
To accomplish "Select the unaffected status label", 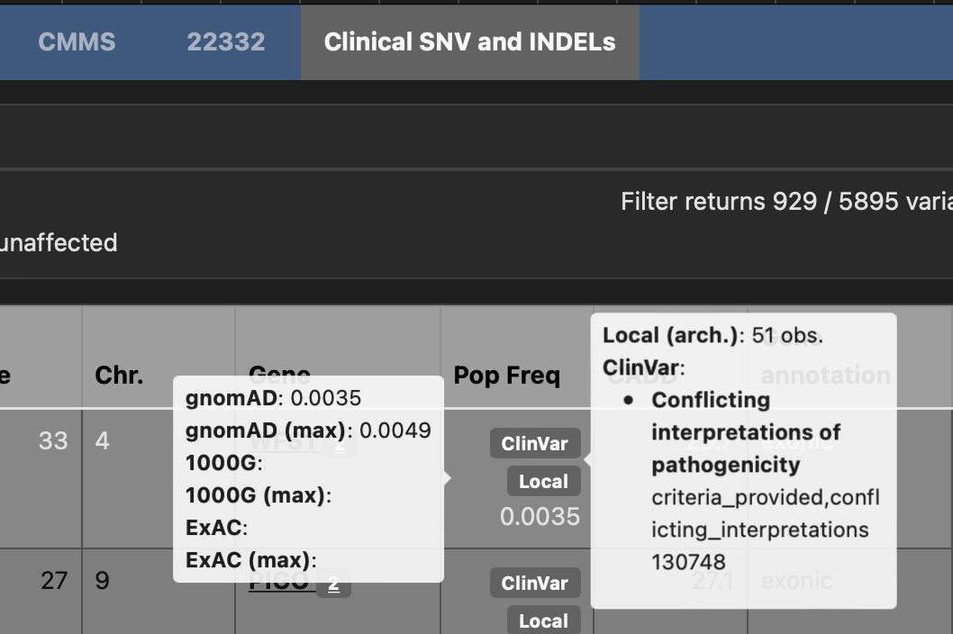I will [x=59, y=242].
